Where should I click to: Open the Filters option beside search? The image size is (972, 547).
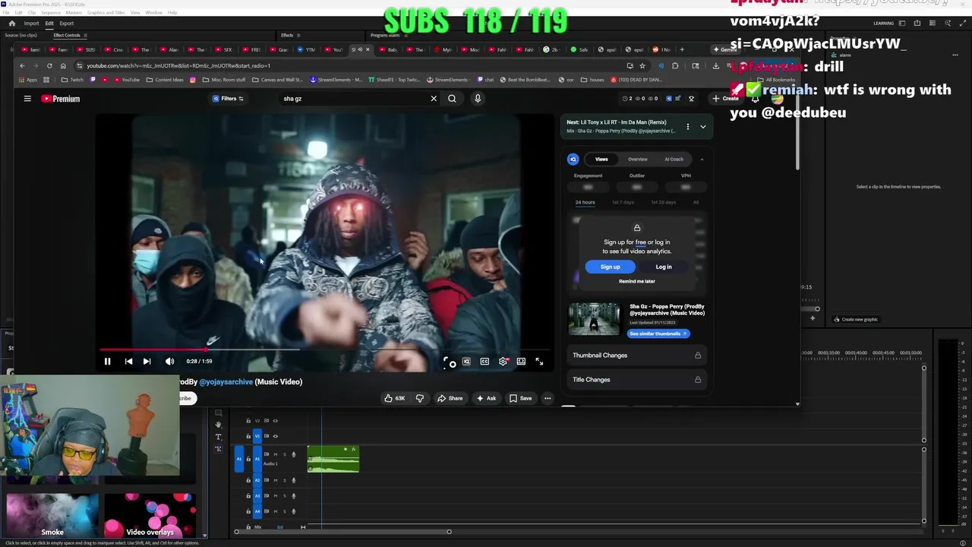228,99
